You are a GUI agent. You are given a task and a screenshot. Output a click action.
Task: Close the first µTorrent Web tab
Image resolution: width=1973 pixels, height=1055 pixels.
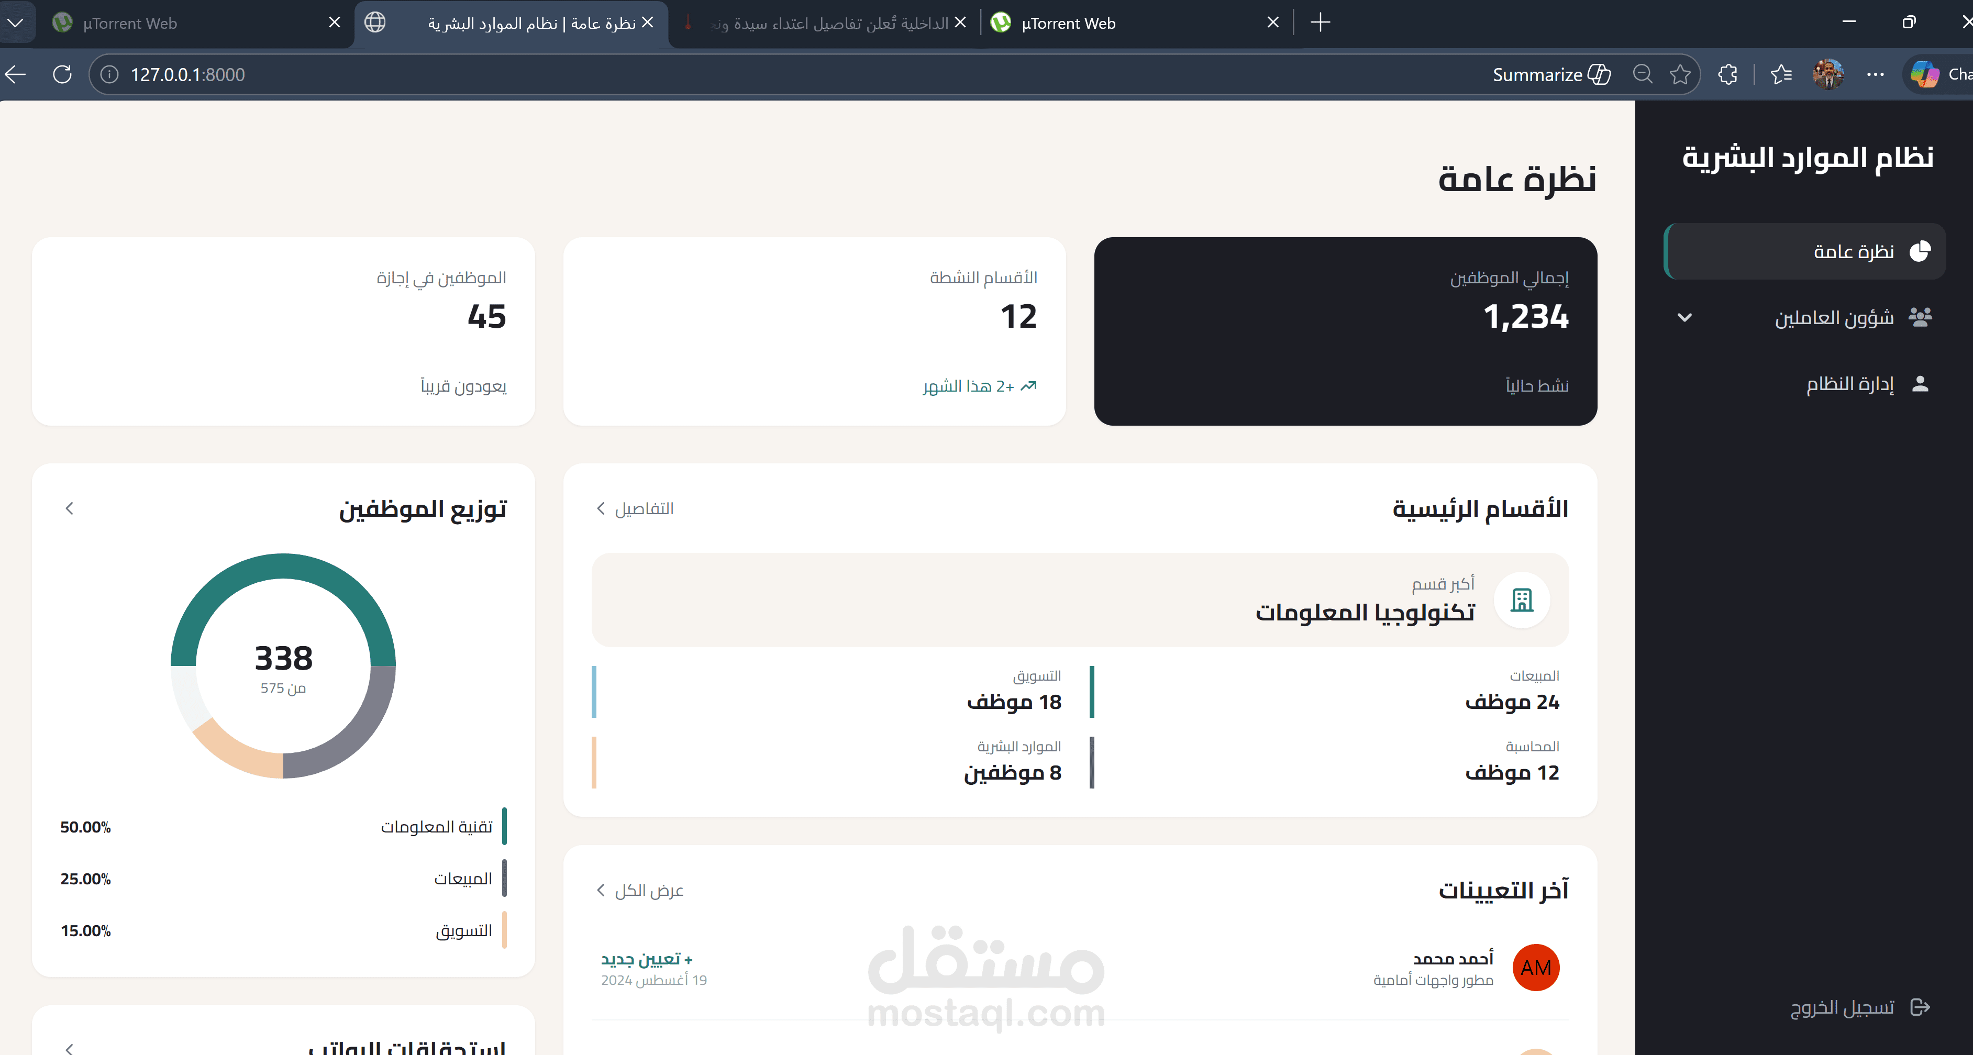pos(334,23)
